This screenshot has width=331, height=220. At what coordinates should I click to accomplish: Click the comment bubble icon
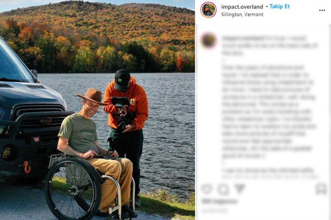click(223, 189)
